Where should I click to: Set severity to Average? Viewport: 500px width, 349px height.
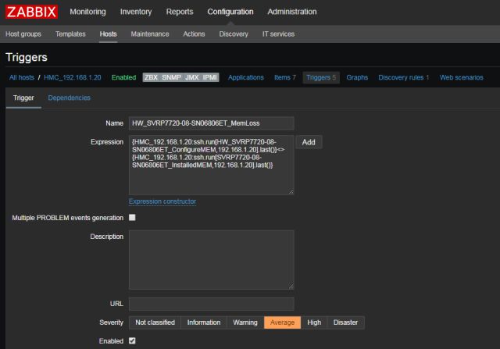coord(282,322)
